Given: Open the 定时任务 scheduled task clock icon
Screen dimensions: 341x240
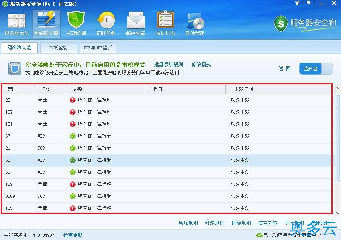Looking at the screenshot, I should pos(106,24).
